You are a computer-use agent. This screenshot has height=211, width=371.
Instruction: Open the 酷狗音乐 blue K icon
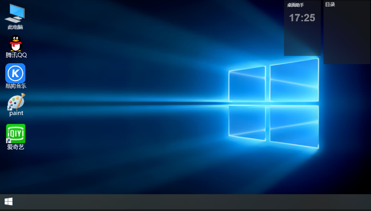(x=15, y=73)
